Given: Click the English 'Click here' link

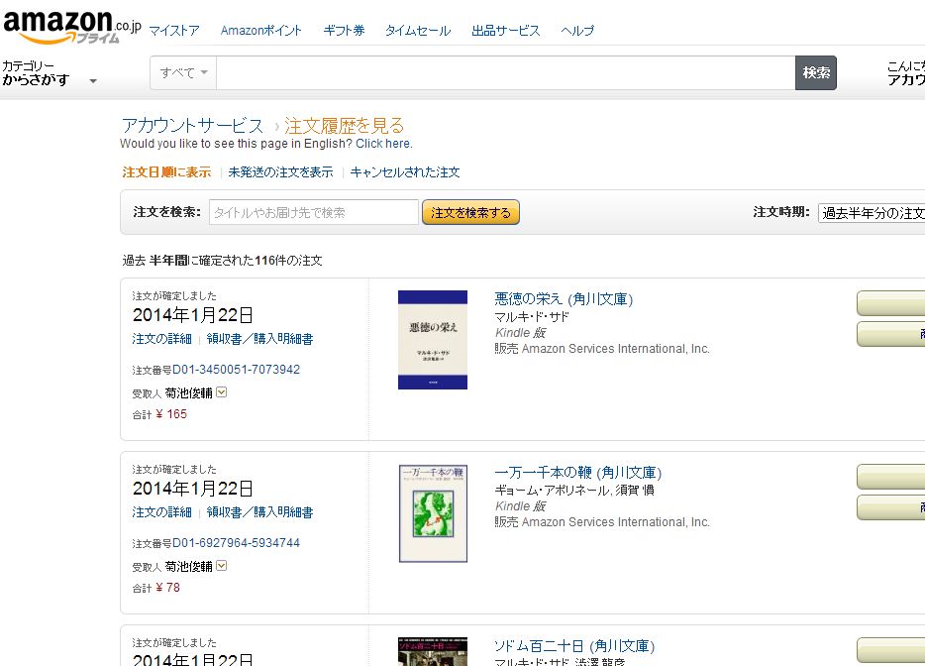Looking at the screenshot, I should [384, 144].
